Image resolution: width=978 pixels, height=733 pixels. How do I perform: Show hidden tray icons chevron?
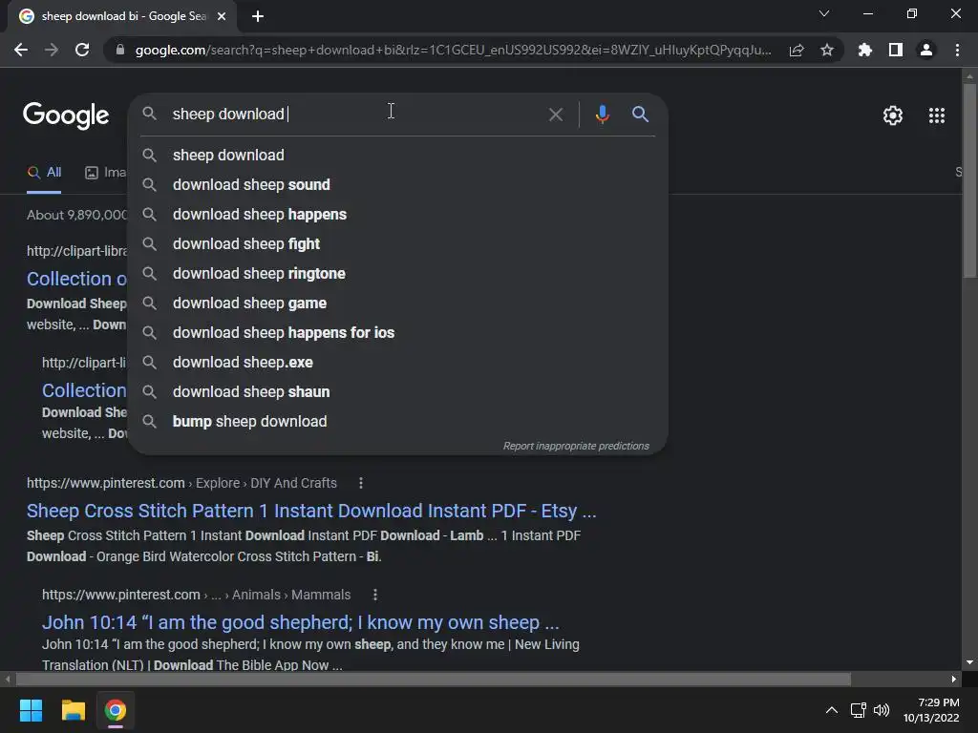pyautogui.click(x=832, y=710)
